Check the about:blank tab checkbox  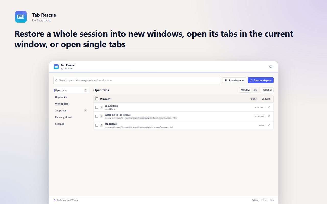click(x=97, y=107)
